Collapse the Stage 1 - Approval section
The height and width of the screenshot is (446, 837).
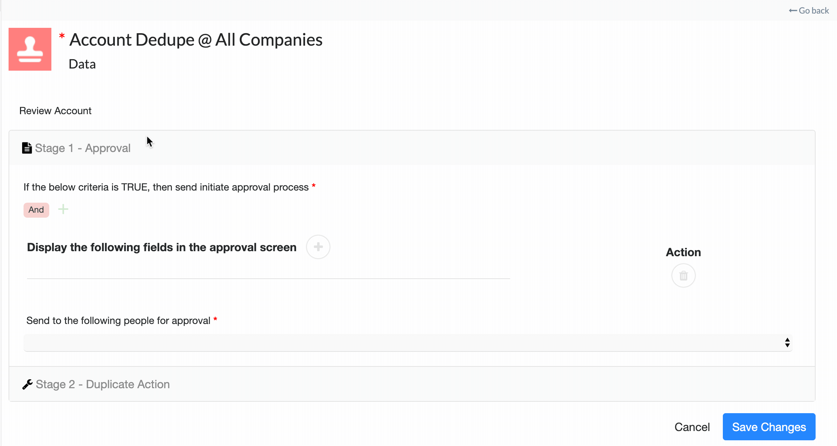[x=83, y=148]
